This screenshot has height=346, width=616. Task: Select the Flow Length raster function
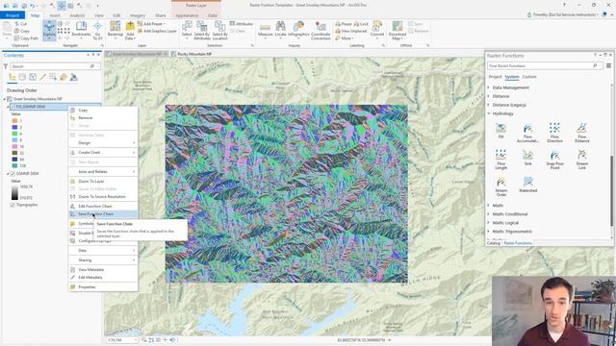pyautogui.click(x=500, y=160)
